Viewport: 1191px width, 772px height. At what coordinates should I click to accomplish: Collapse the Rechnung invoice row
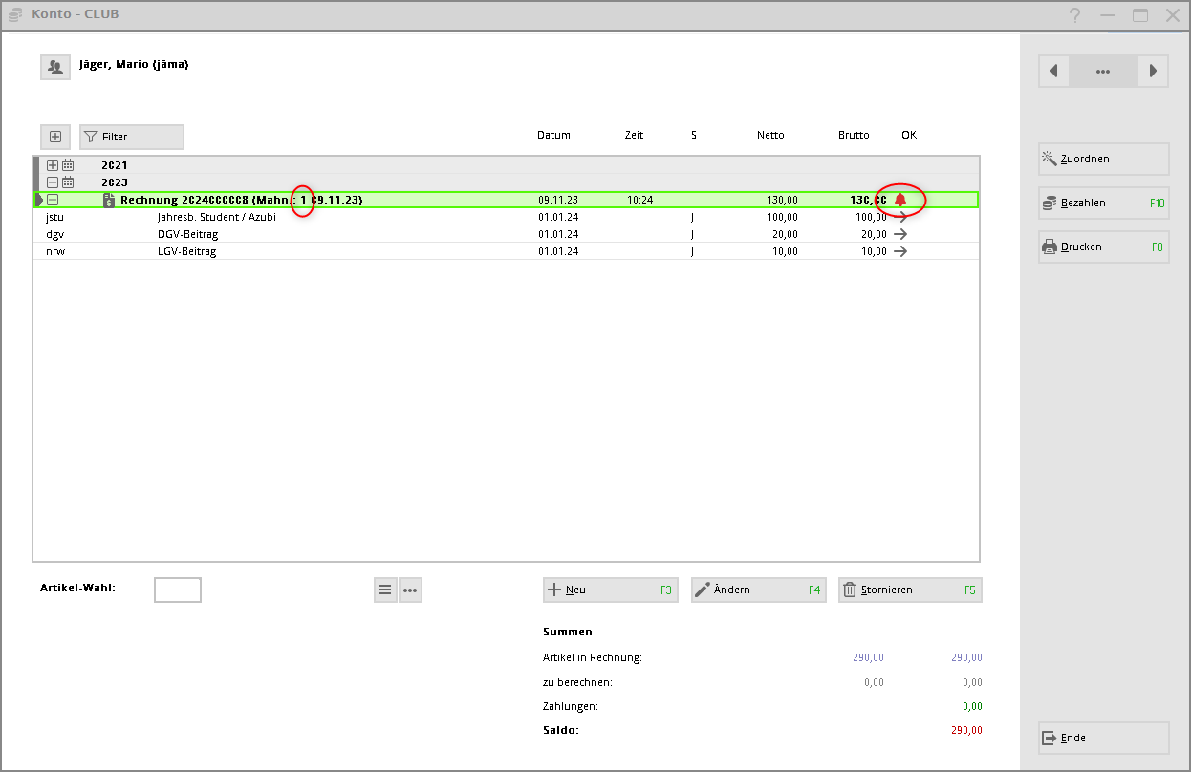click(x=53, y=200)
